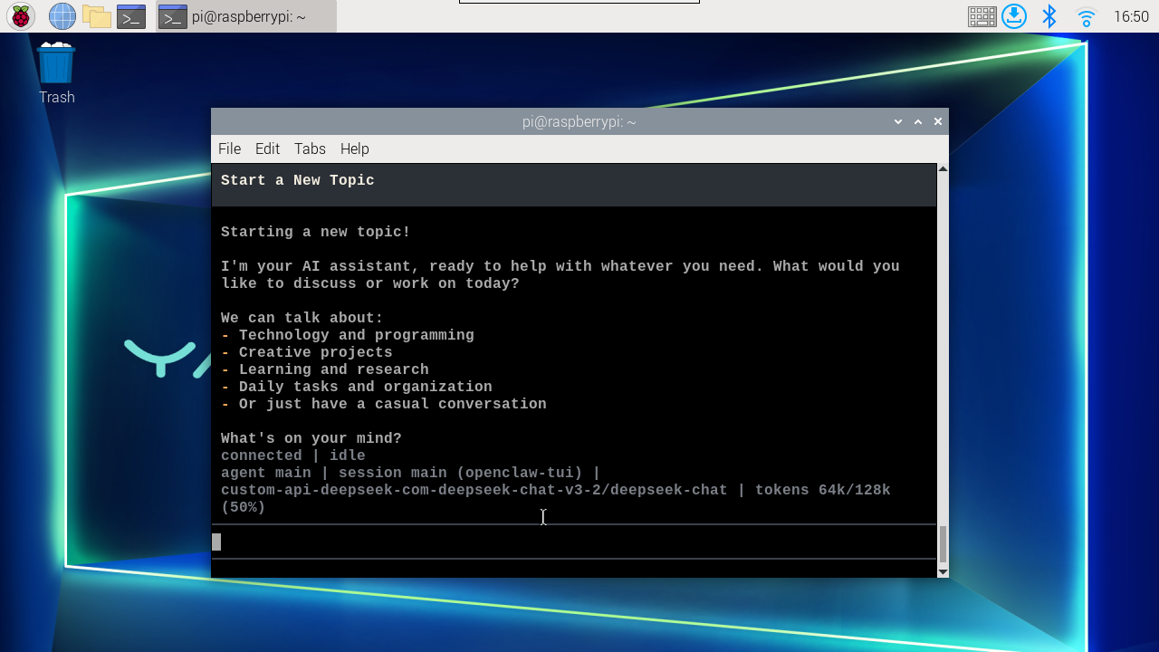Image resolution: width=1159 pixels, height=652 pixels.
Task: Close the terminal window
Action: point(938,121)
